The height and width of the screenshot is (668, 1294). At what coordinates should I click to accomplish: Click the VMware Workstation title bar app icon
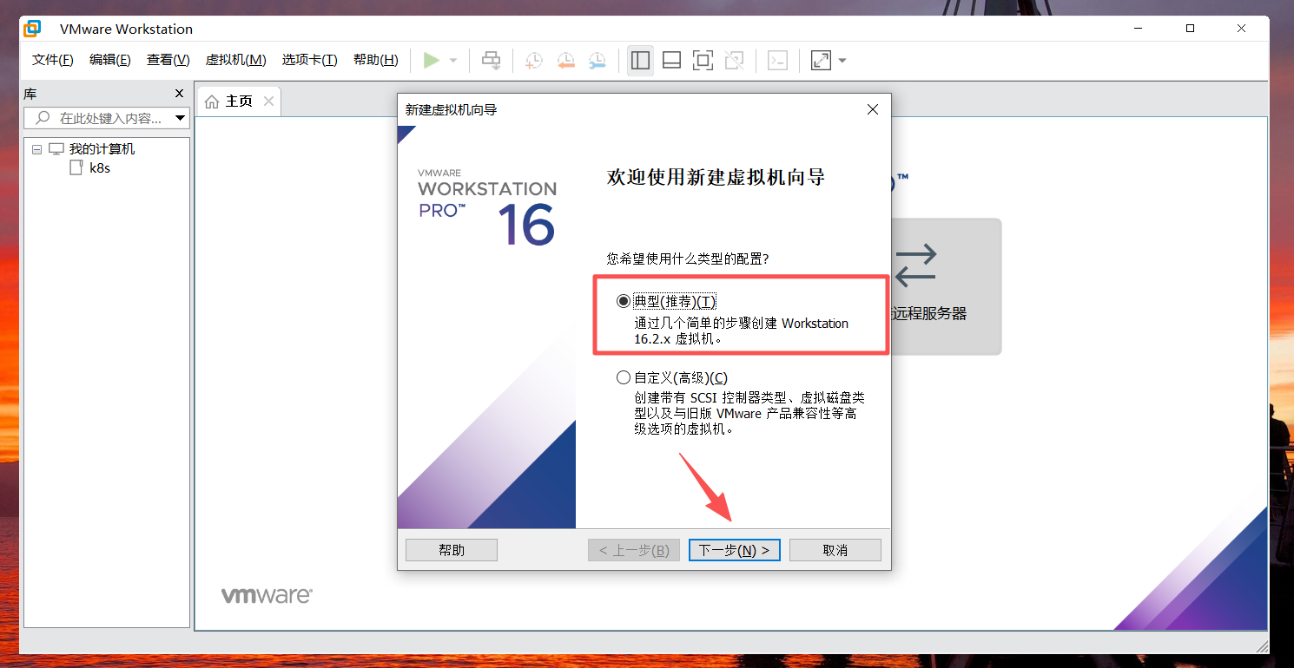32,29
